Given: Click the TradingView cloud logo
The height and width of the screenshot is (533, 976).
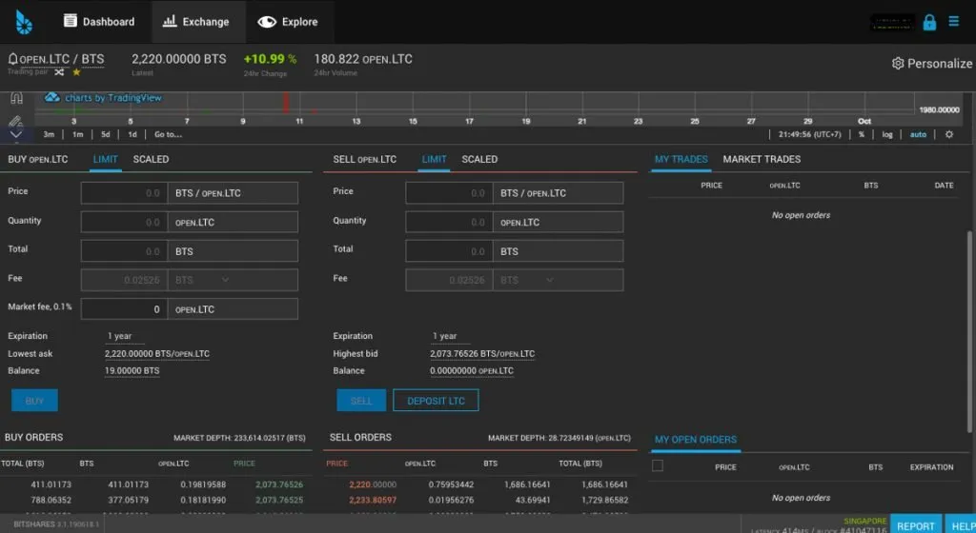Looking at the screenshot, I should point(52,97).
